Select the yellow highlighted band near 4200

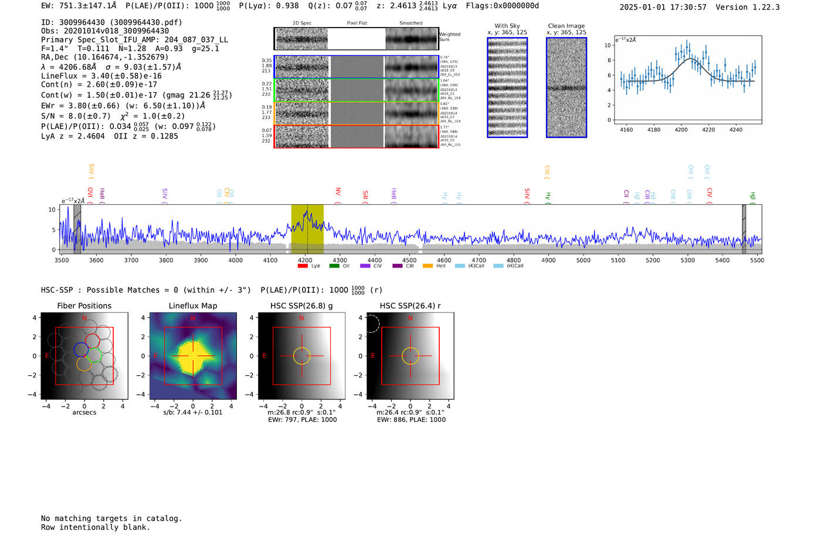click(307, 229)
